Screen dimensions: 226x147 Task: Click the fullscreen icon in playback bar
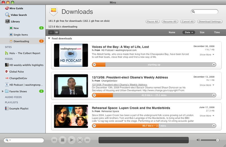pos(80,140)
